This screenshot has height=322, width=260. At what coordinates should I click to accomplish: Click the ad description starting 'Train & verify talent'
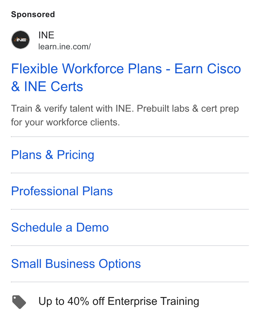point(125,115)
